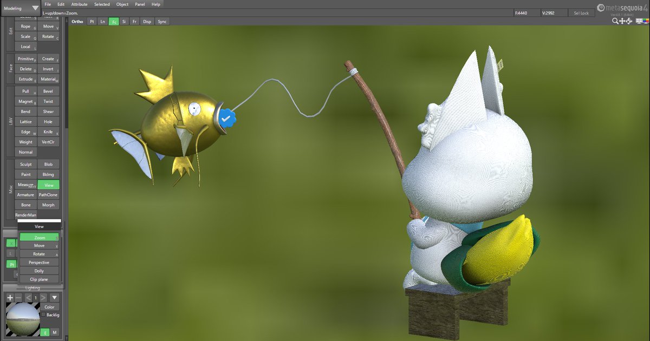Image resolution: width=650 pixels, height=341 pixels.
Task: Open the Modeling mode dropdown
Action: 21,8
